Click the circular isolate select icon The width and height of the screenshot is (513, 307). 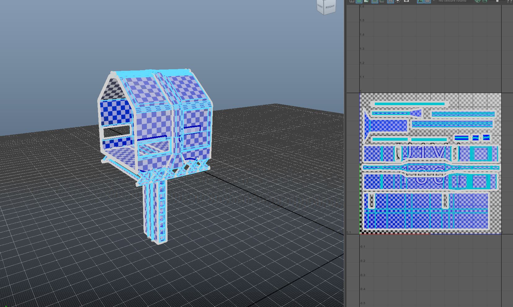[x=398, y=1]
